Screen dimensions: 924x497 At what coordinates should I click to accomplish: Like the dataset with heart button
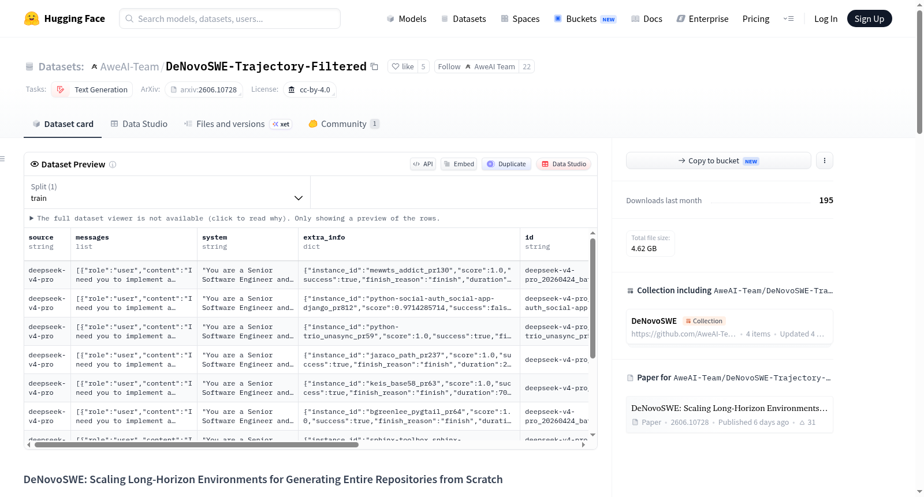coord(403,66)
